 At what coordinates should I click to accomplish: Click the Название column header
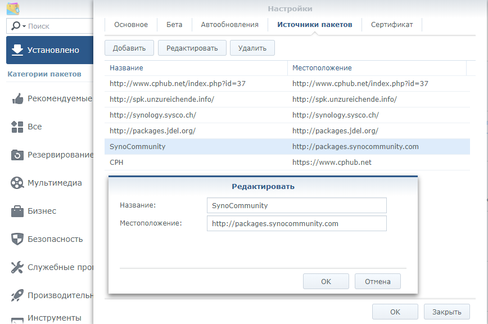click(x=196, y=68)
